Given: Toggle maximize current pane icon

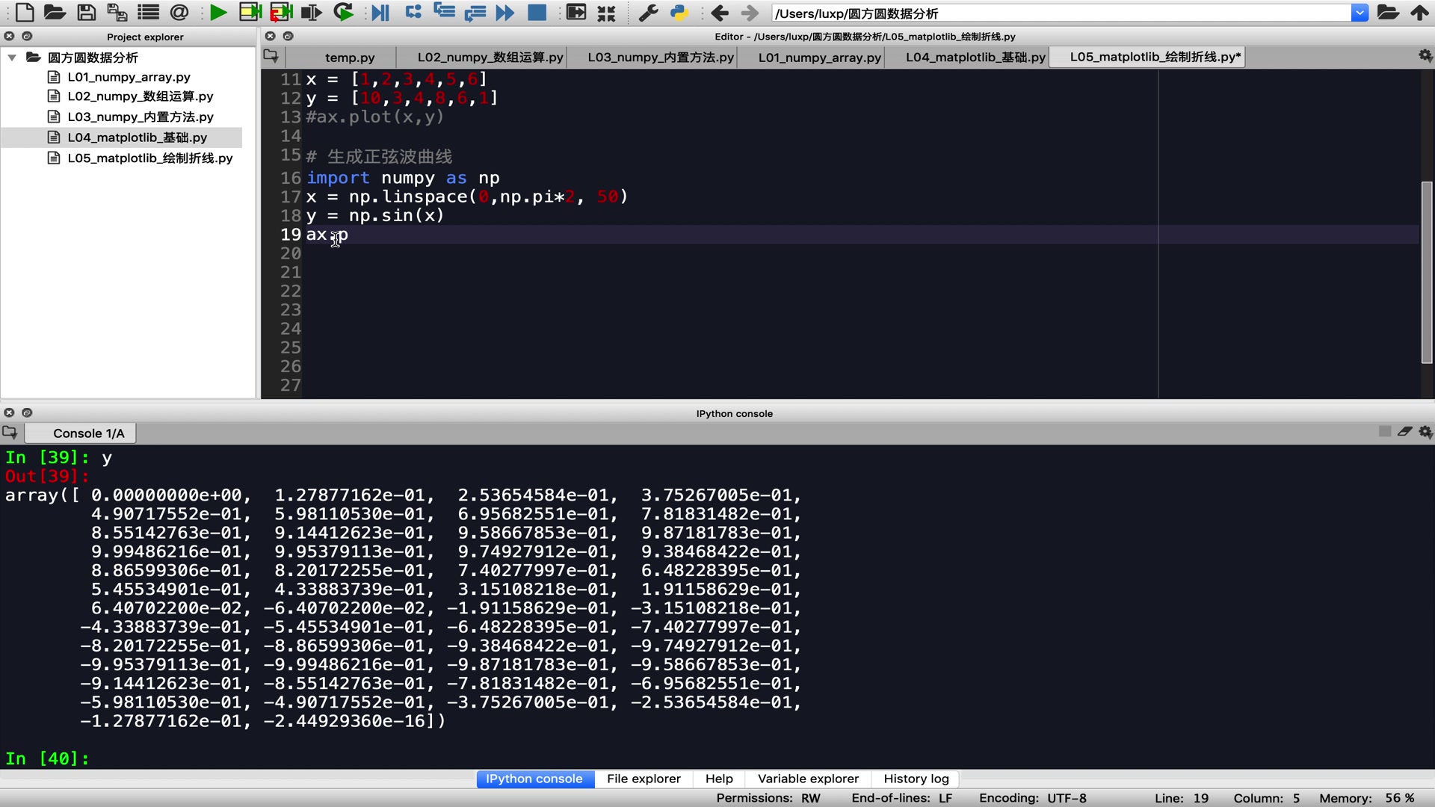Looking at the screenshot, I should pyautogui.click(x=575, y=13).
